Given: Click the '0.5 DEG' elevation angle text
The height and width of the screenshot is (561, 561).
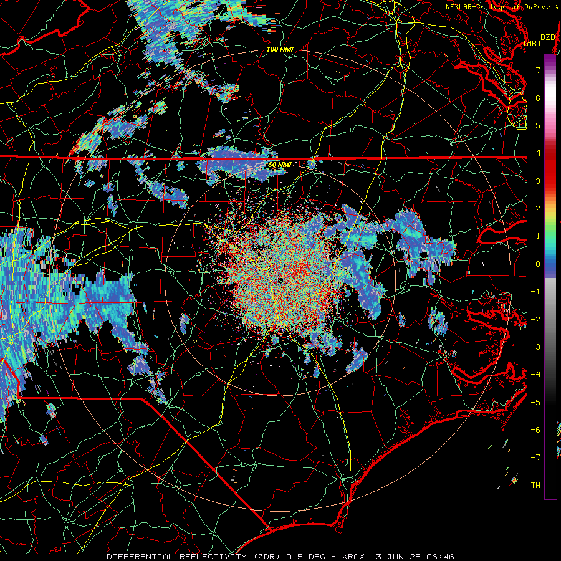Looking at the screenshot, I should [306, 557].
